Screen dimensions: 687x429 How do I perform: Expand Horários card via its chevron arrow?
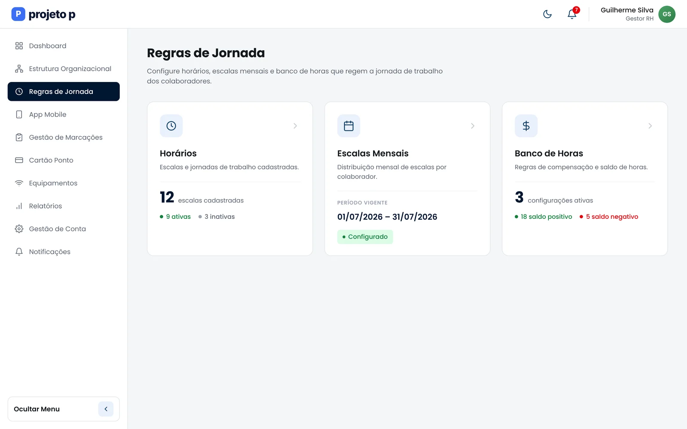coord(295,126)
